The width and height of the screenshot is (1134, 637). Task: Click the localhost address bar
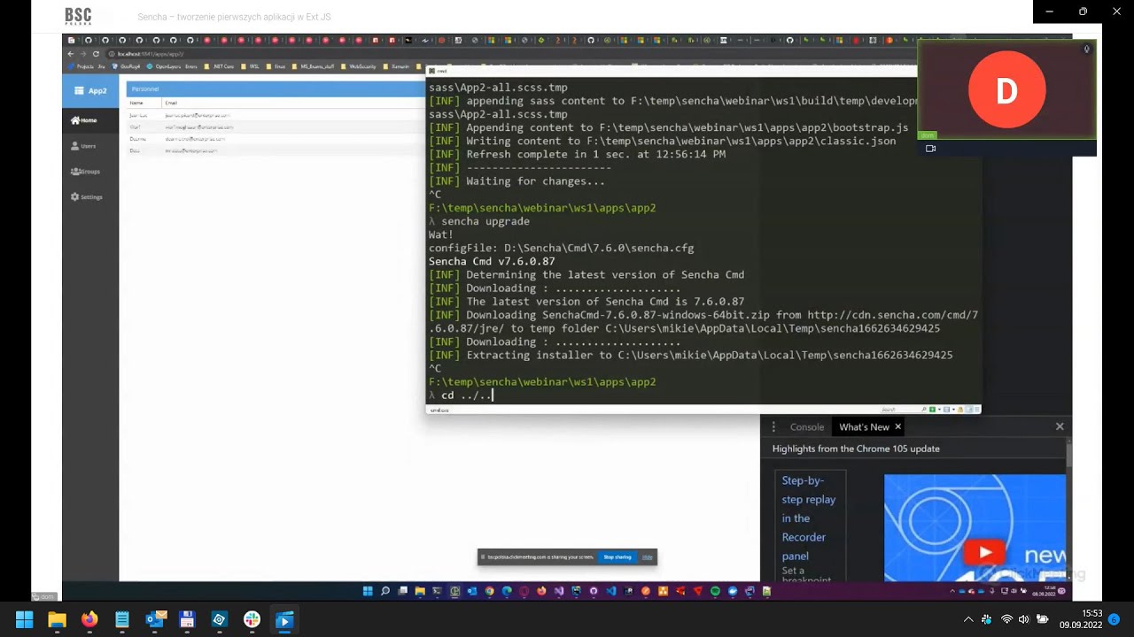coord(151,54)
